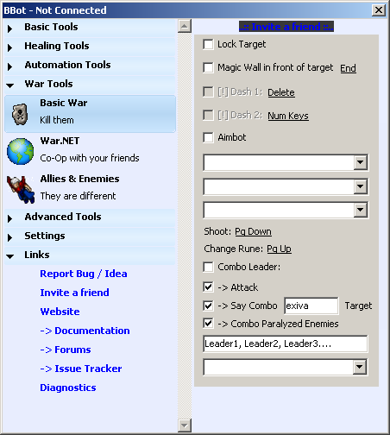This screenshot has width=390, height=435.
Task: Enable the Lock Target checkbox
Action: point(208,45)
